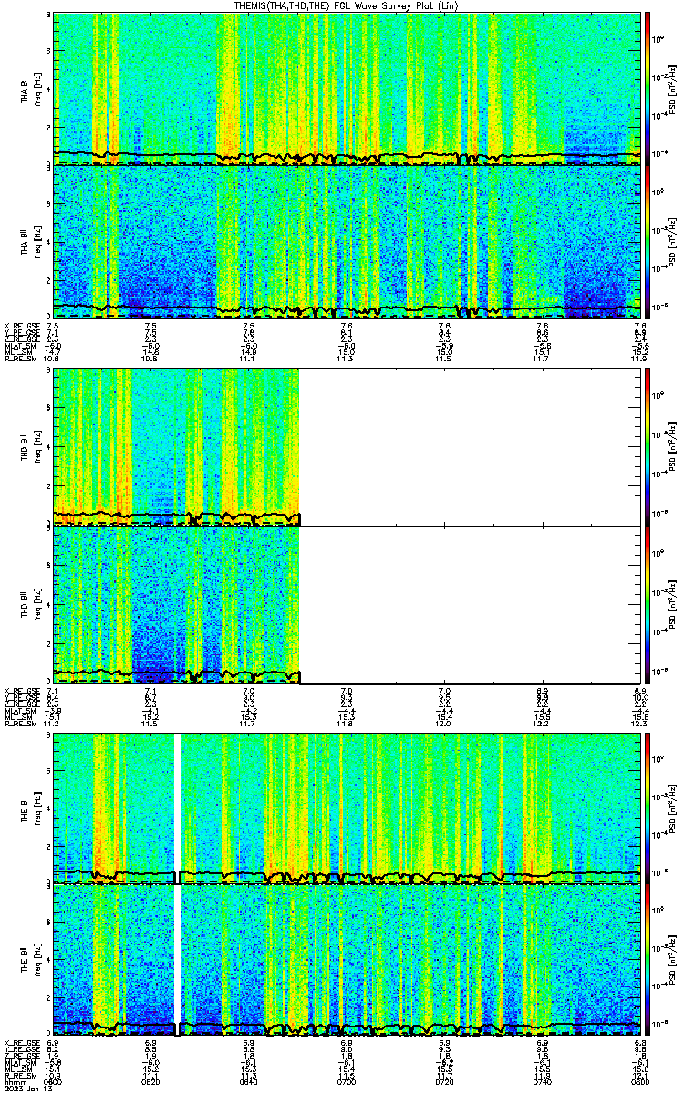
Task: Click the PSD color bar beside THA B-perpendicular
Action: point(648,89)
